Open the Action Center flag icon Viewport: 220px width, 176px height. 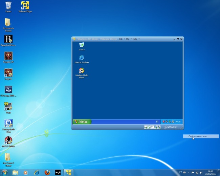193,173
